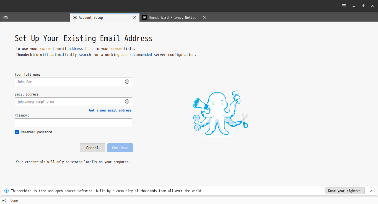Image resolution: width=378 pixels, height=204 pixels.
Task: Restore down the Thunderbird window
Action: [363, 6]
